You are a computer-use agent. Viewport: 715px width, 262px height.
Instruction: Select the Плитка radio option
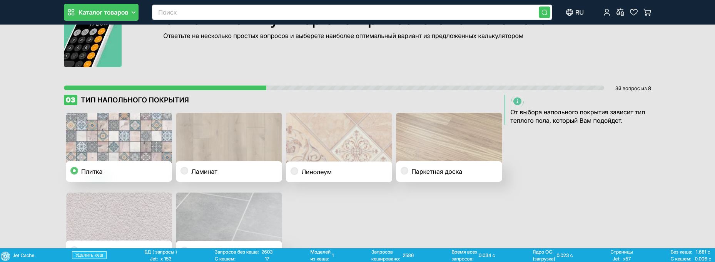click(x=74, y=171)
